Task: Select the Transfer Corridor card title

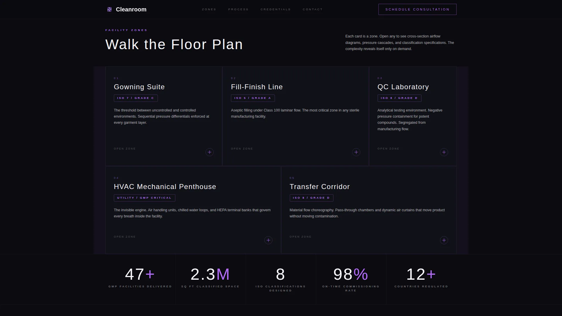Action: pyautogui.click(x=320, y=187)
